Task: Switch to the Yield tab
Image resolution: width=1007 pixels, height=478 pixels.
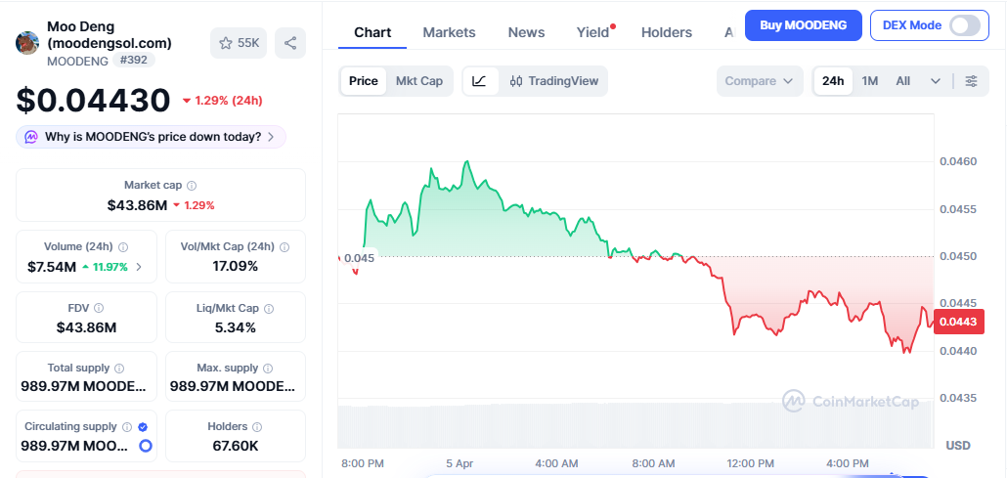Action: tap(592, 32)
